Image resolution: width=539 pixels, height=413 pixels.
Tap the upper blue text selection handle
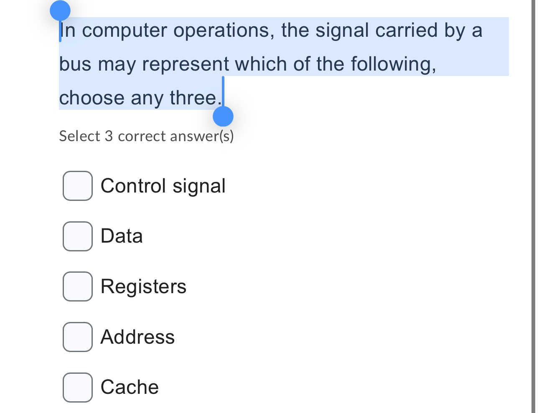click(60, 10)
